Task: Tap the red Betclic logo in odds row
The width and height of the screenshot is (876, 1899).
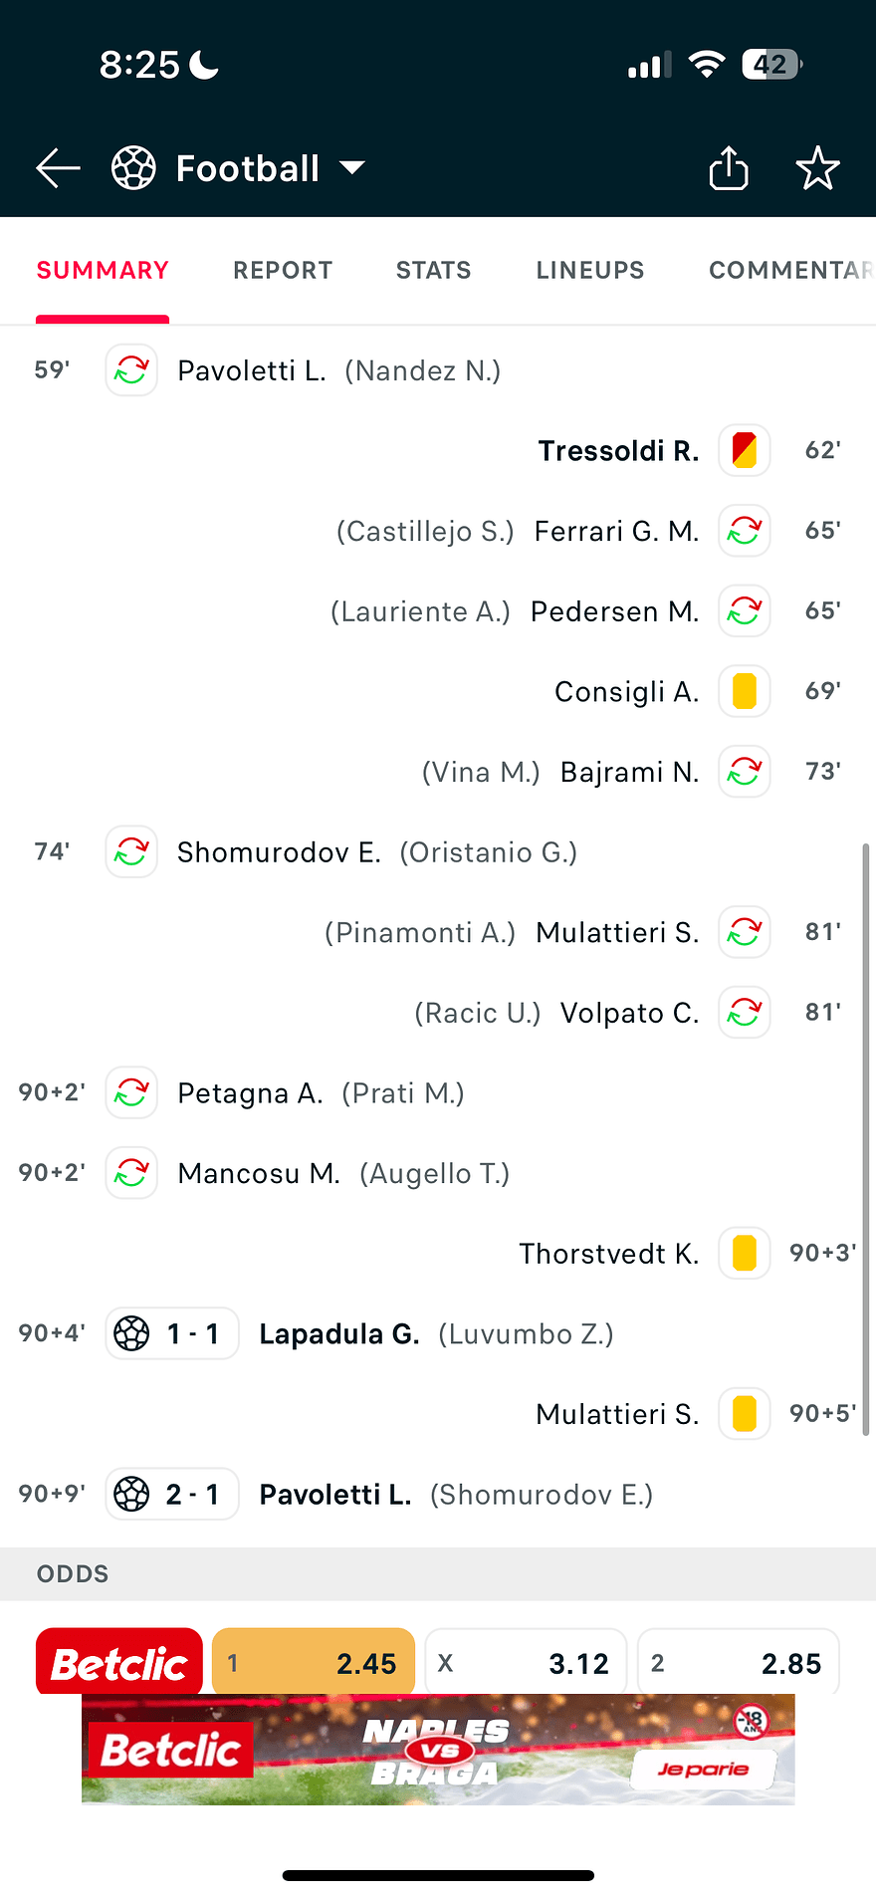Action: (119, 1662)
